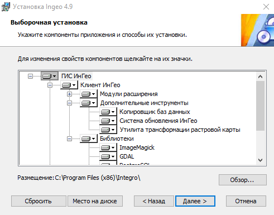This screenshot has height=215, width=274.
Task: Open install-state icon for Система обновления ИнГео
Action: [x=108, y=121]
